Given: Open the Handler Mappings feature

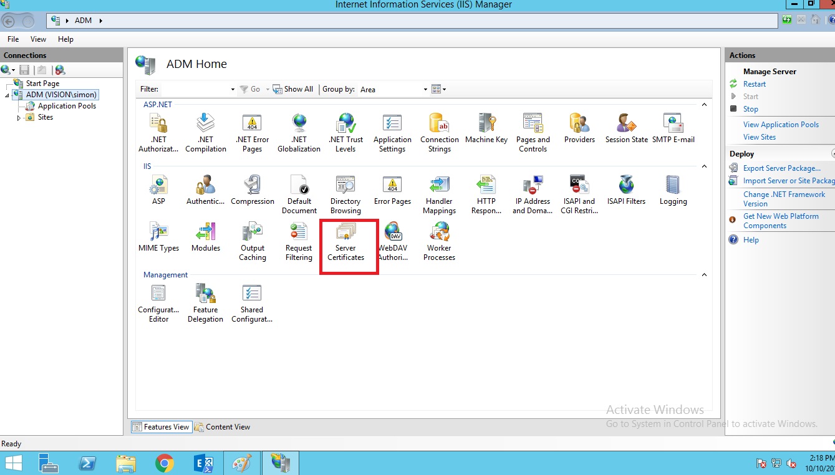Looking at the screenshot, I should pyautogui.click(x=439, y=194).
